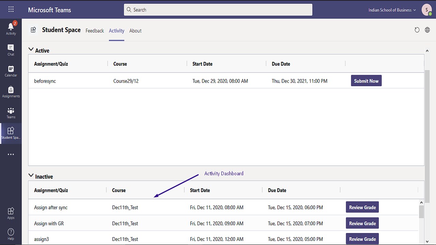This screenshot has height=245, width=436.
Task: Click Fri, Dec 11, 2020, 09:00 AM cell
Action: [x=217, y=224]
